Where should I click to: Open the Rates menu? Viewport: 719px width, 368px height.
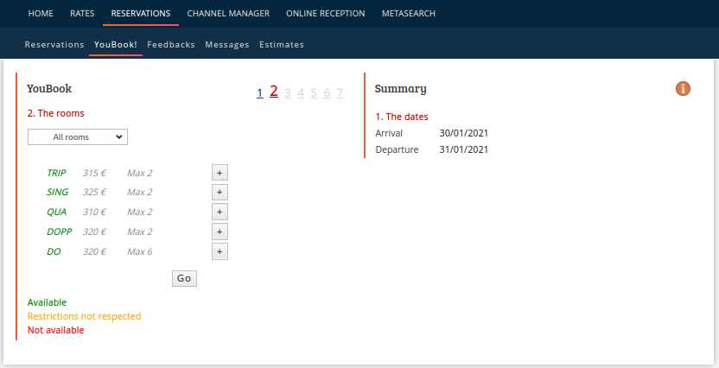click(82, 14)
